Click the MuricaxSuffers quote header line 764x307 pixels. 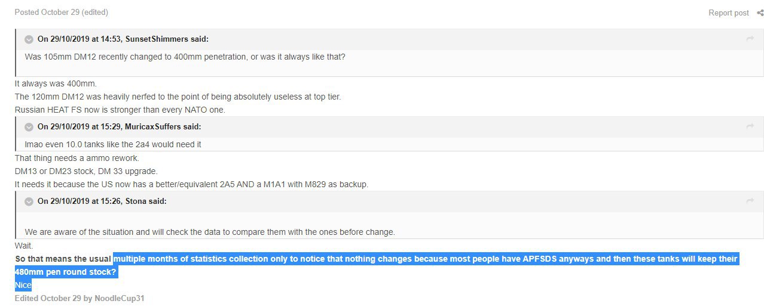[x=119, y=126]
